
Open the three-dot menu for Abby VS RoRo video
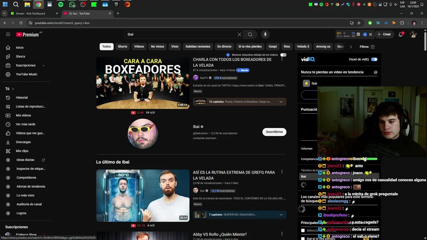pos(282,234)
